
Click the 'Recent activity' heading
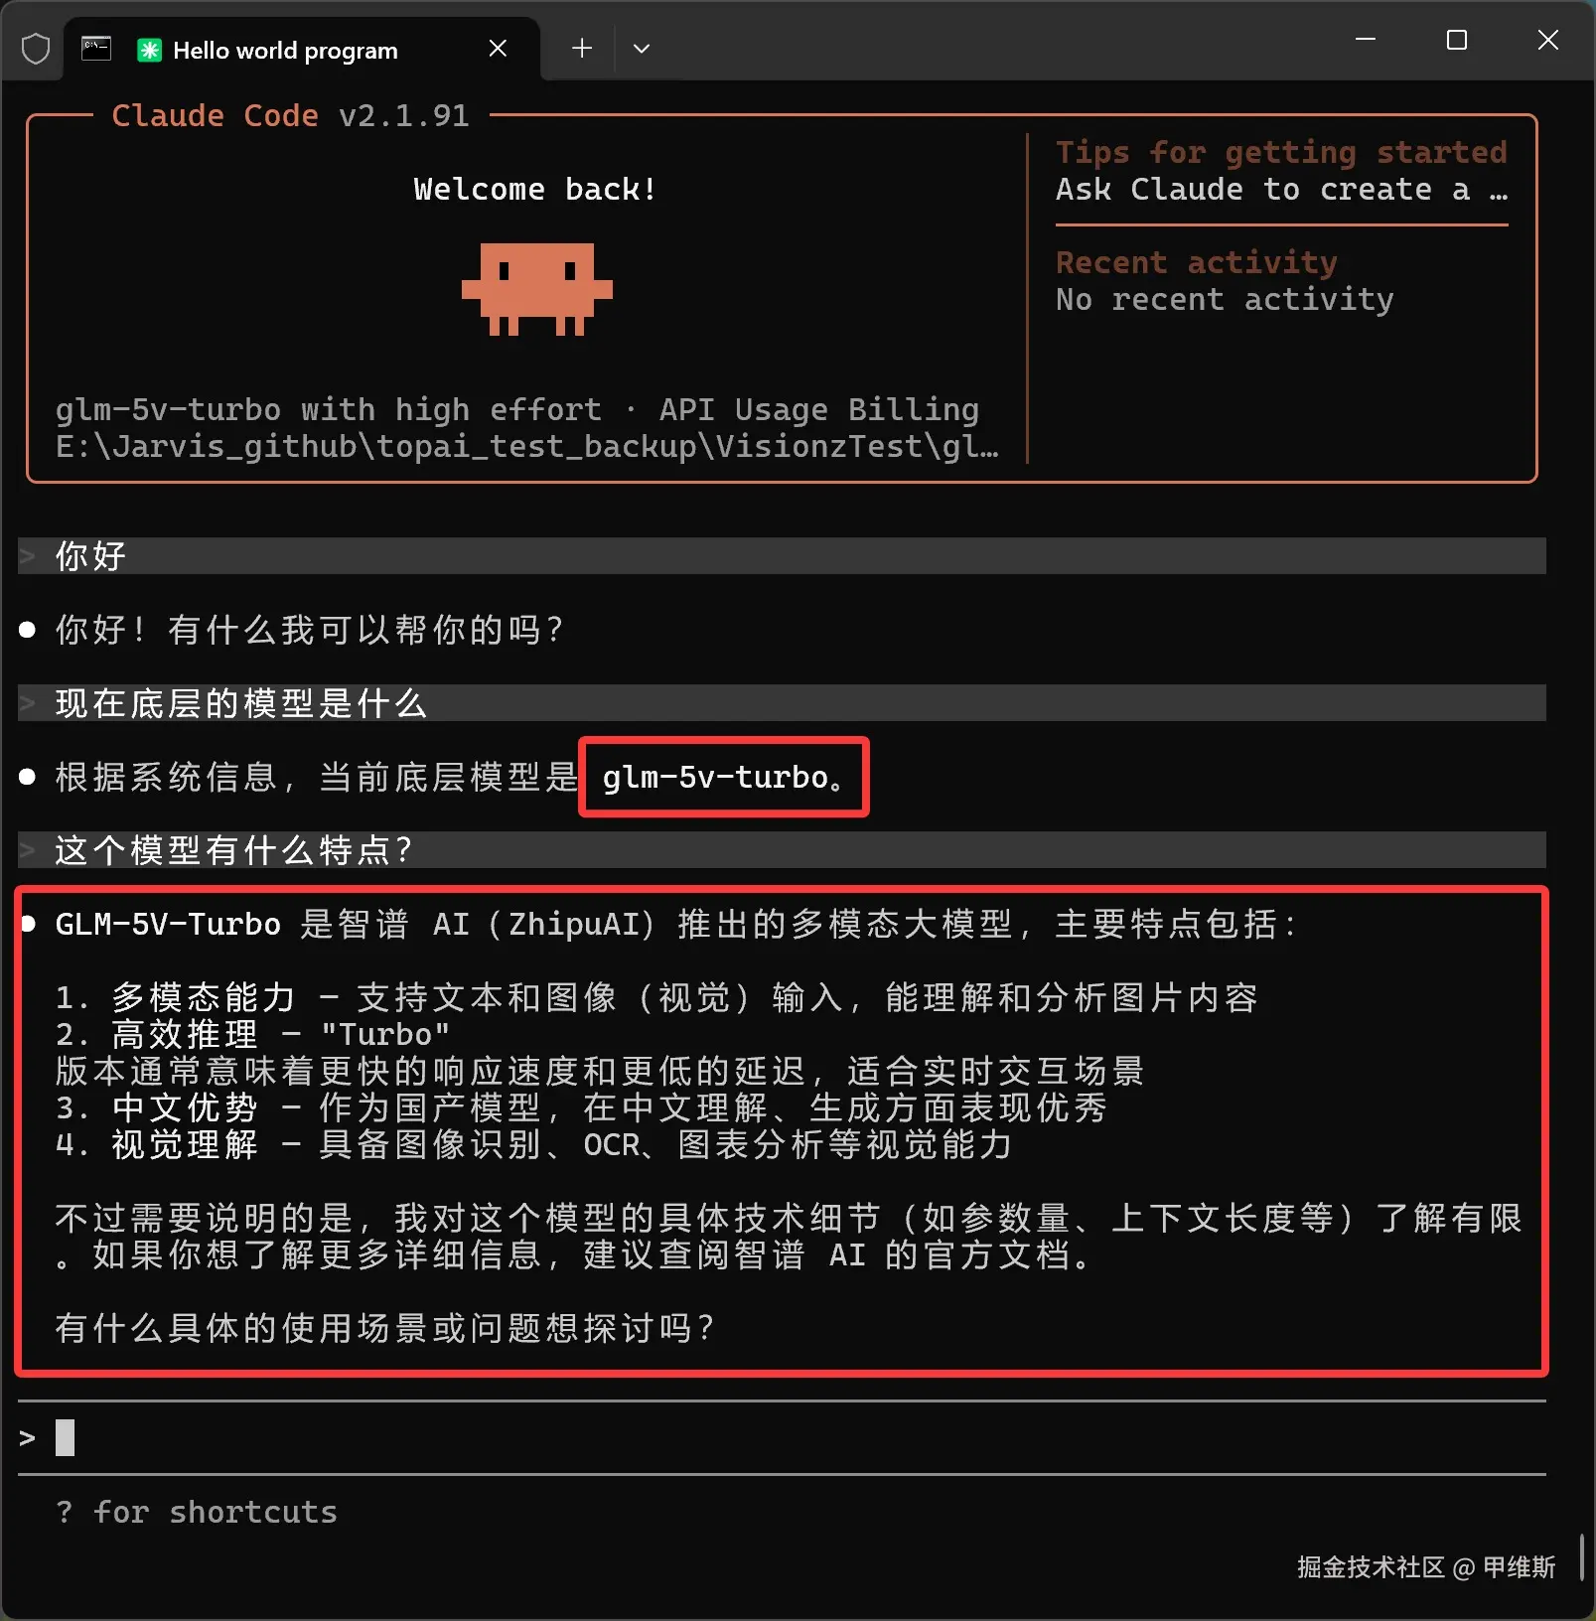(1197, 262)
